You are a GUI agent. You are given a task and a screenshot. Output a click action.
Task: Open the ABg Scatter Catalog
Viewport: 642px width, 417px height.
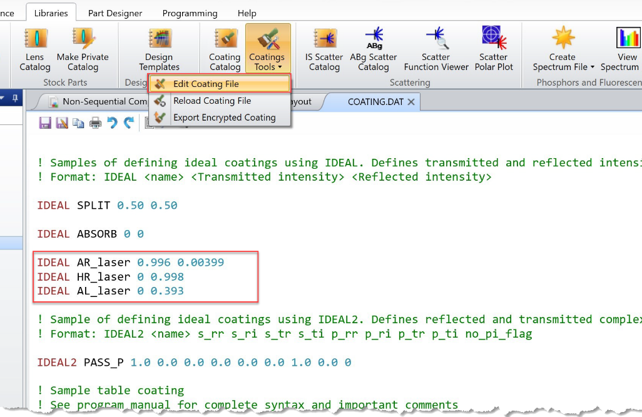pos(374,49)
